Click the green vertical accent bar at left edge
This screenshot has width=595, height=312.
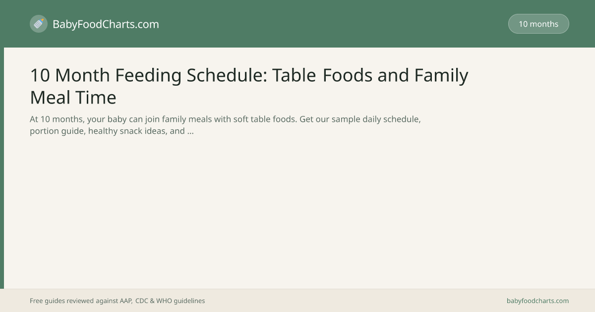tap(2, 168)
